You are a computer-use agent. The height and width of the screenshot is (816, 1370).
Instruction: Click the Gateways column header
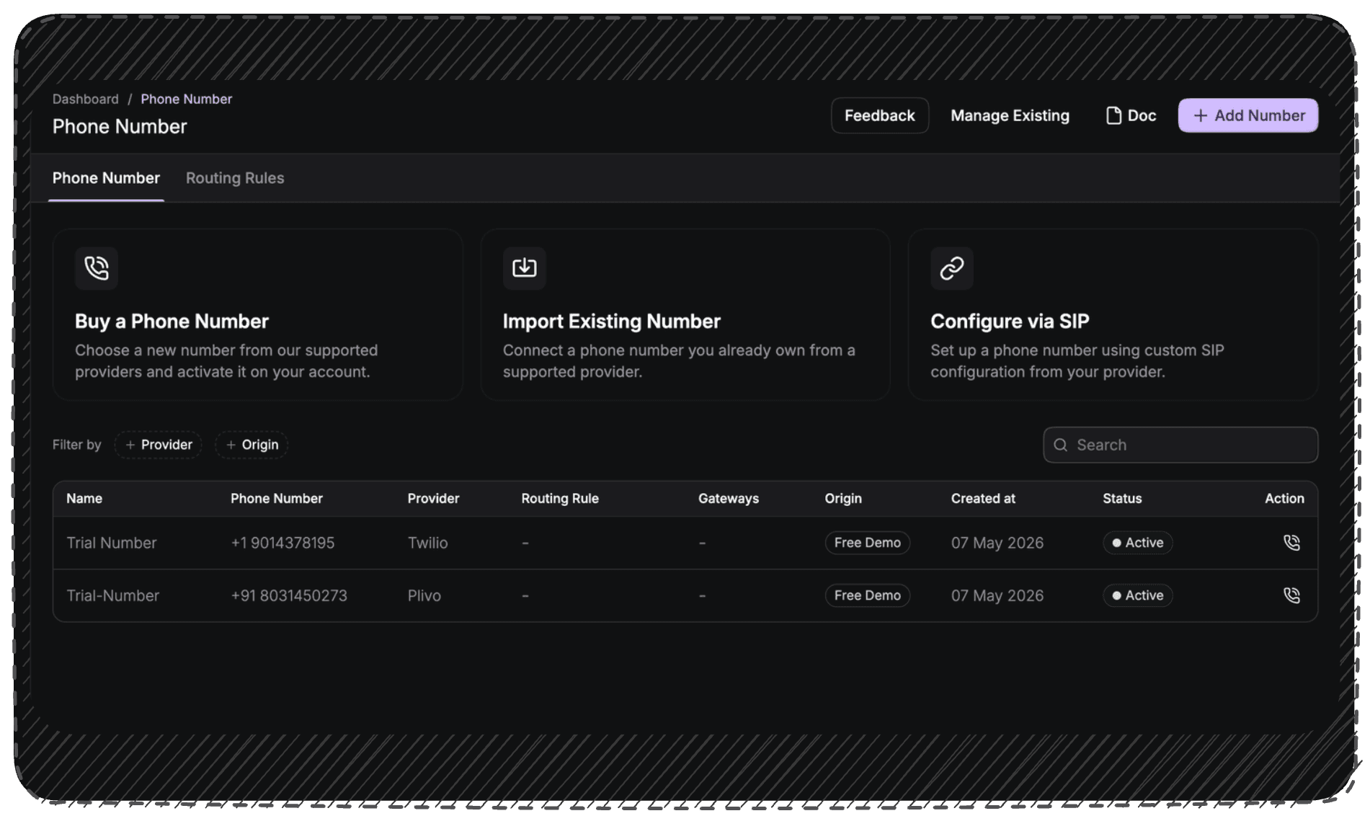[x=729, y=498]
